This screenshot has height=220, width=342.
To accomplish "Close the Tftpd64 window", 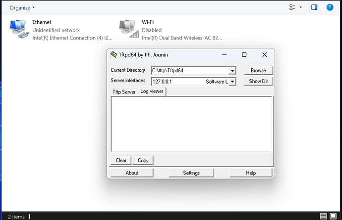I will (x=264, y=54).
